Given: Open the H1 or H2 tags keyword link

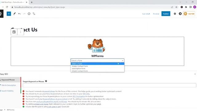Looking at the screenshot, I should point(51,101).
